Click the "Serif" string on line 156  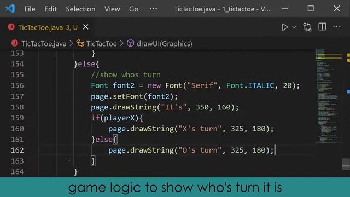(202, 85)
